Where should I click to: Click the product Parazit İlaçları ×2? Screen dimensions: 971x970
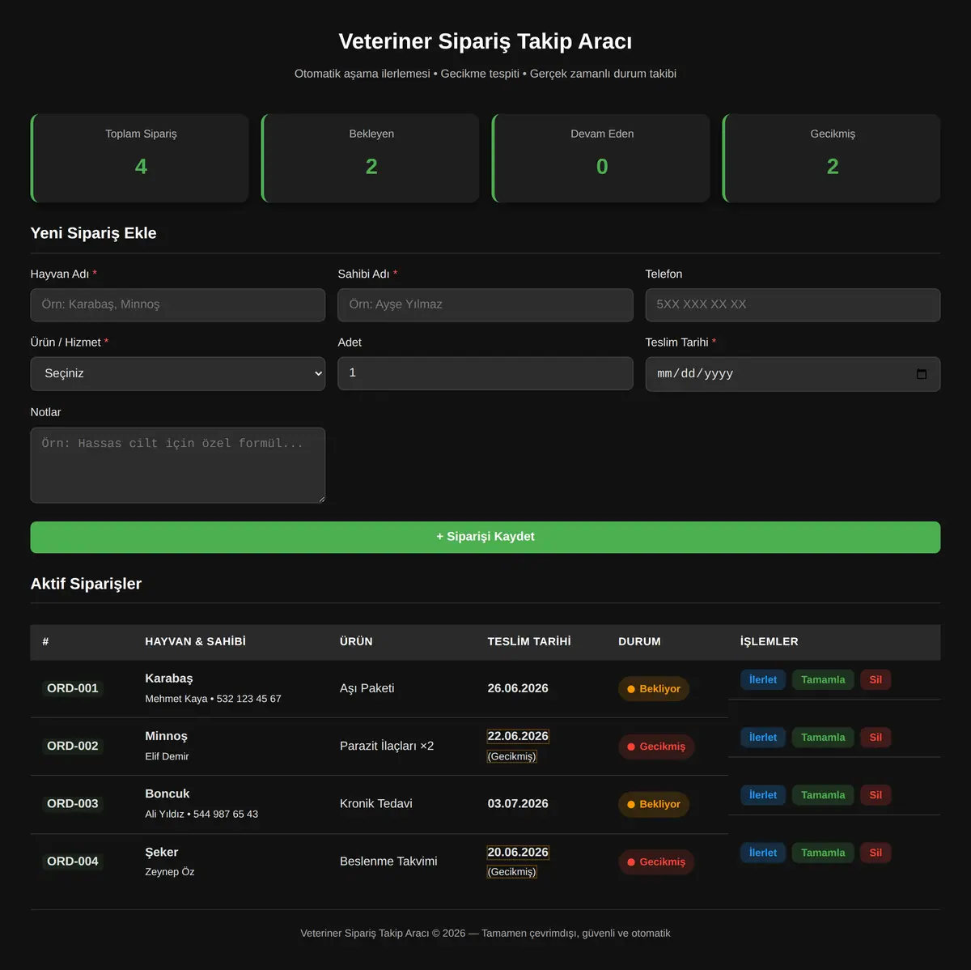(387, 746)
